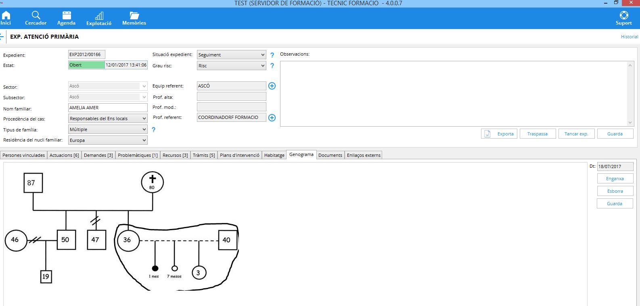640x306 pixels.
Task: Expand Procedència del cas dropdown
Action: tap(144, 119)
